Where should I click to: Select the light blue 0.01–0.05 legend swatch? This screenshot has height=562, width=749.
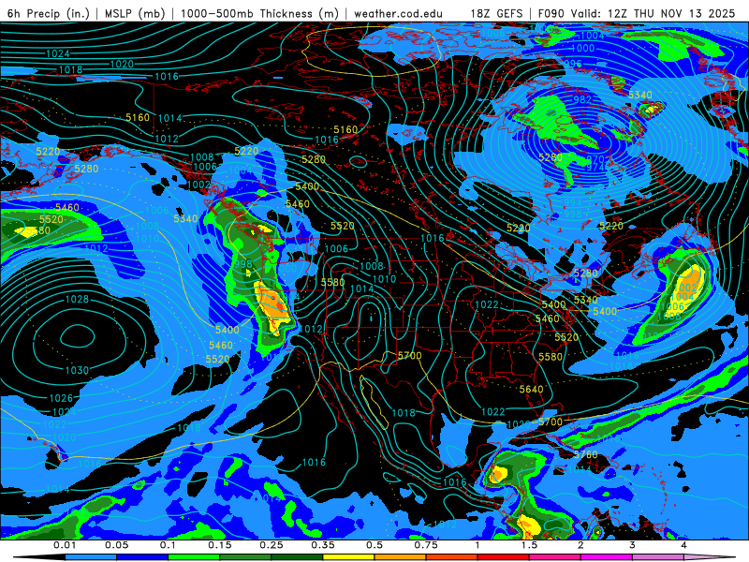tap(91, 557)
